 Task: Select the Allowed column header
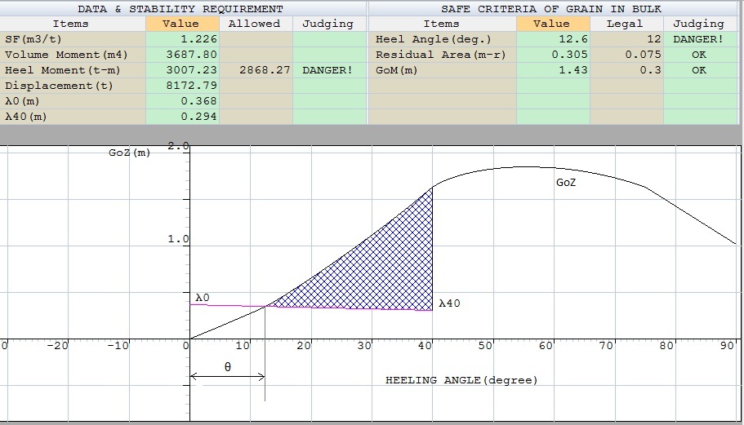pos(256,24)
